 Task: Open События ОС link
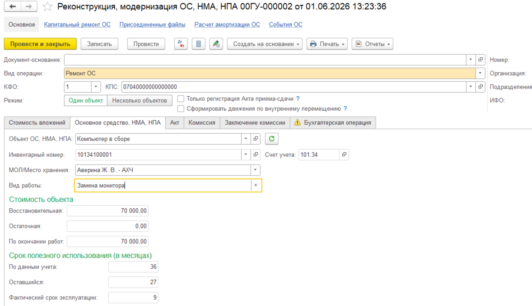(x=286, y=24)
